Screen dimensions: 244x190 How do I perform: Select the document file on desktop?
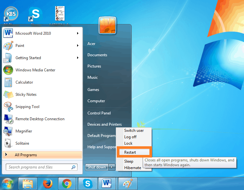tap(60, 13)
